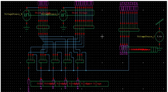This screenshot has height=92, width=168.
Task: Click the red node between VoltageSource_1 and ground
Action: (63, 23)
